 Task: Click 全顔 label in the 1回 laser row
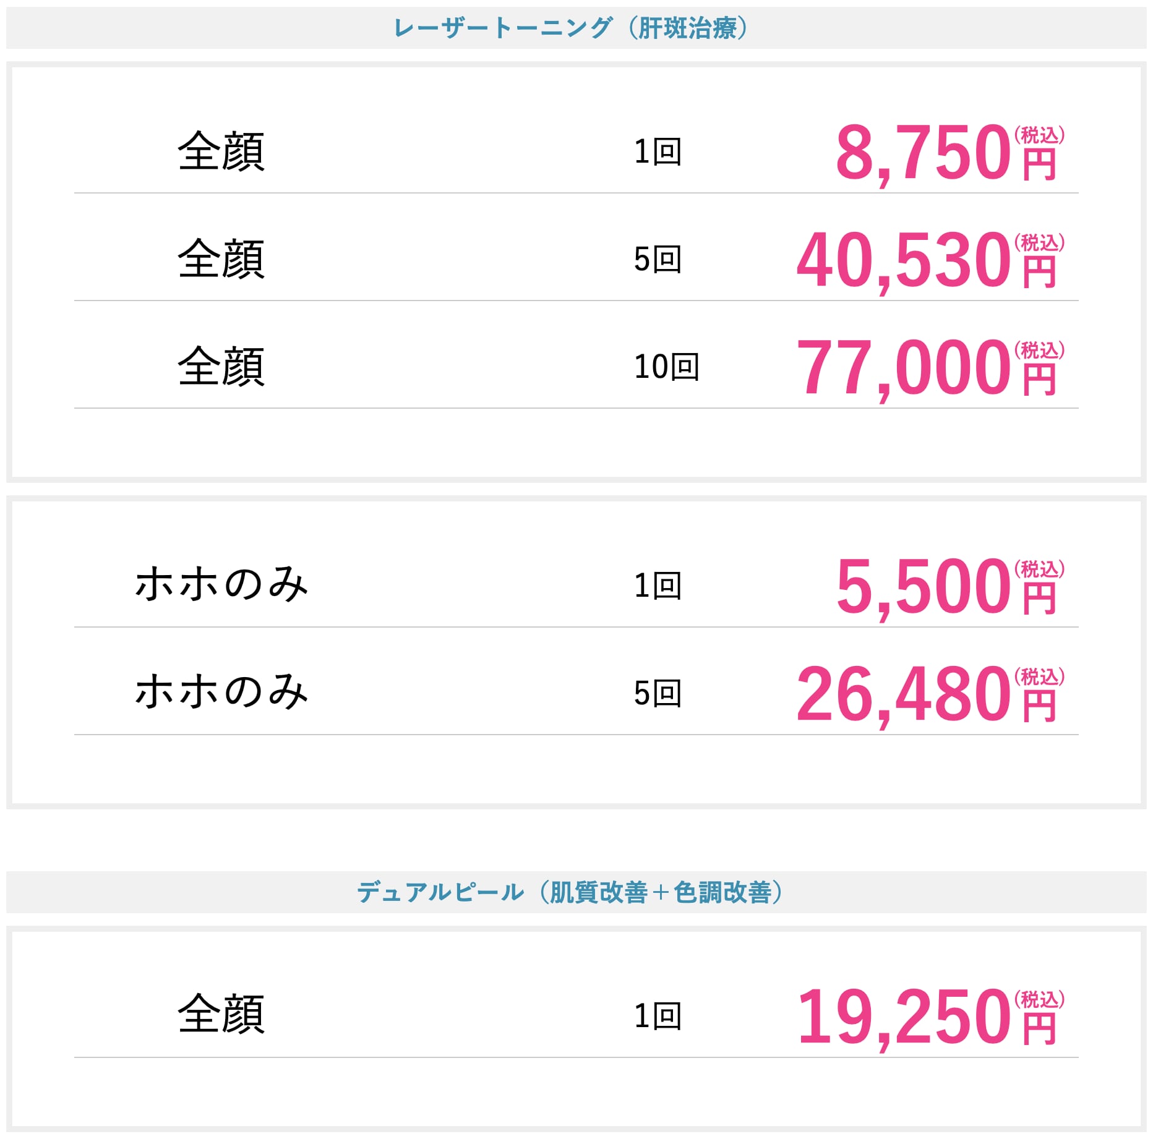[221, 151]
